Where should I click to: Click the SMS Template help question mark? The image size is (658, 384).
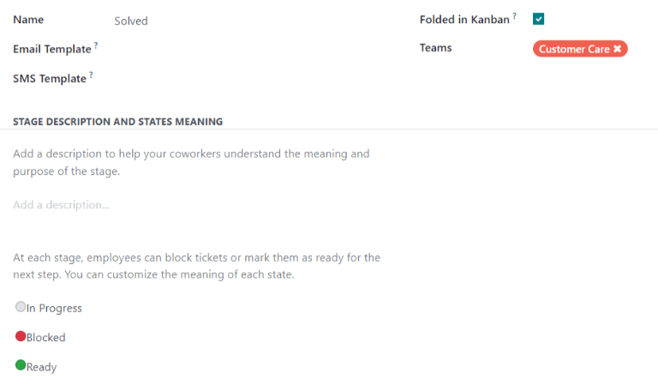pyautogui.click(x=91, y=75)
